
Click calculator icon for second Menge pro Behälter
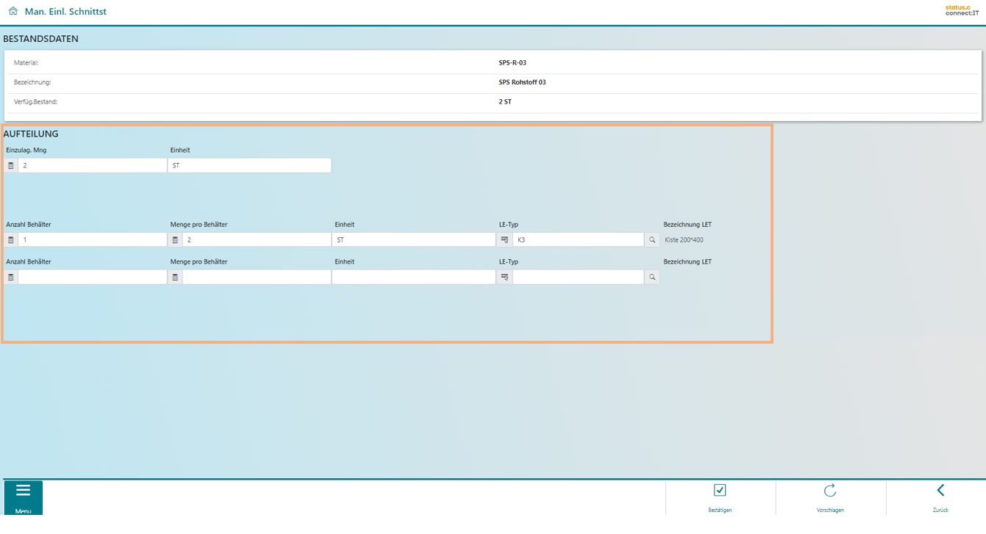175,278
